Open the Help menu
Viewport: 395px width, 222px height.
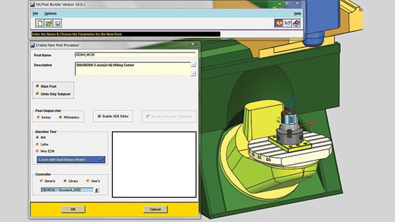[x=297, y=14]
